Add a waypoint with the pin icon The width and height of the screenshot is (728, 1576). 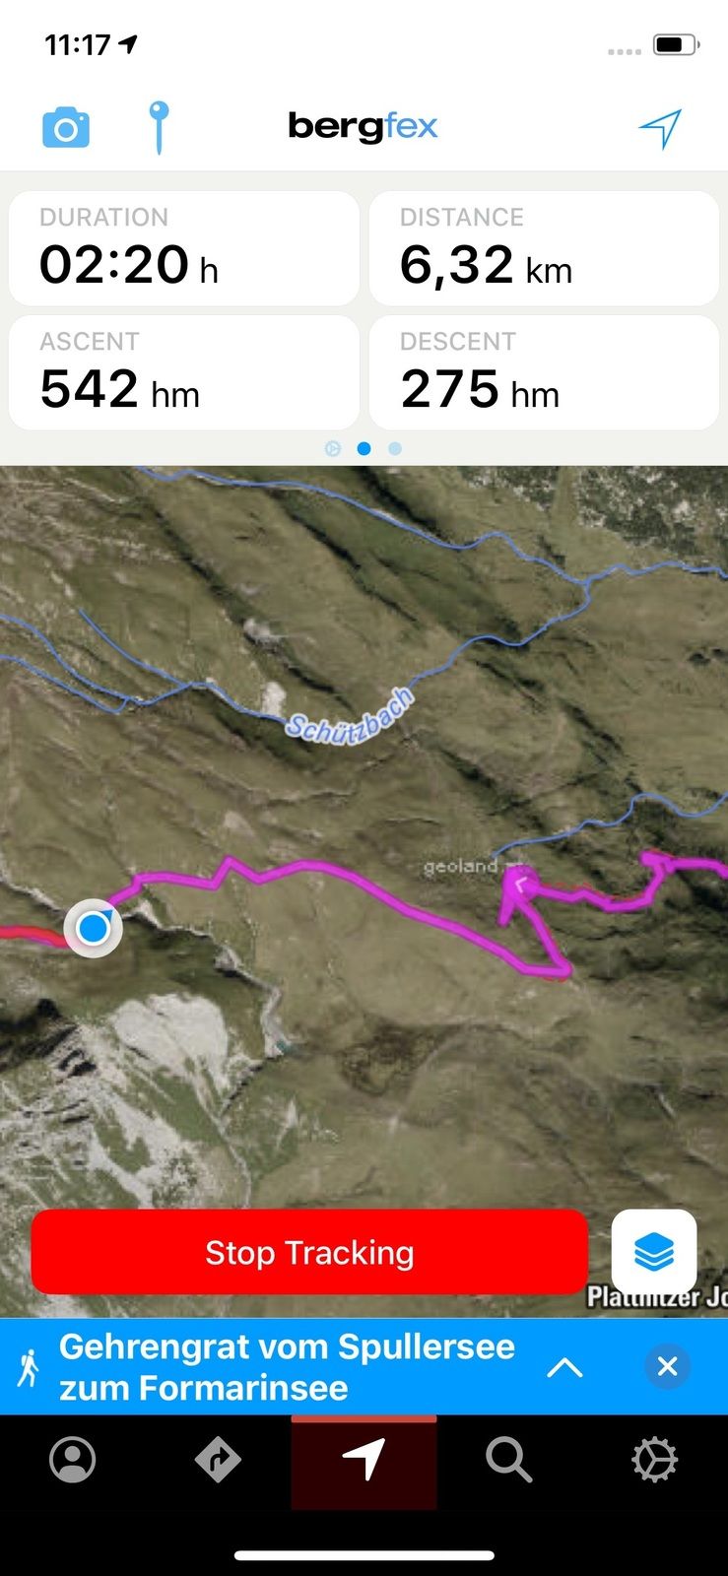coord(159,127)
